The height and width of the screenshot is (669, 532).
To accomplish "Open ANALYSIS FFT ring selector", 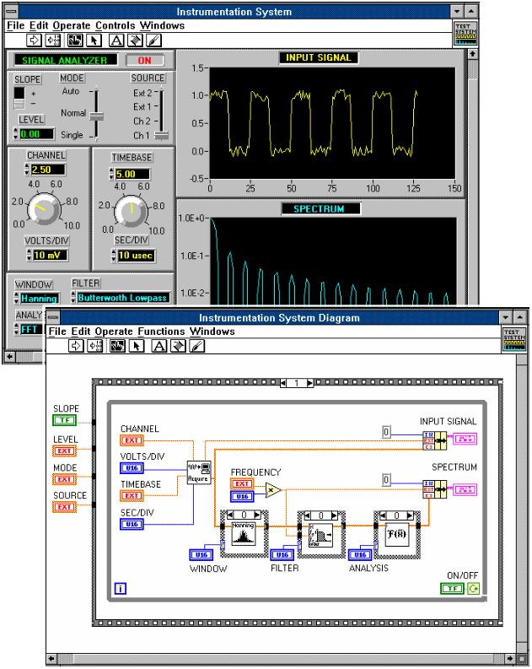I will point(29,329).
